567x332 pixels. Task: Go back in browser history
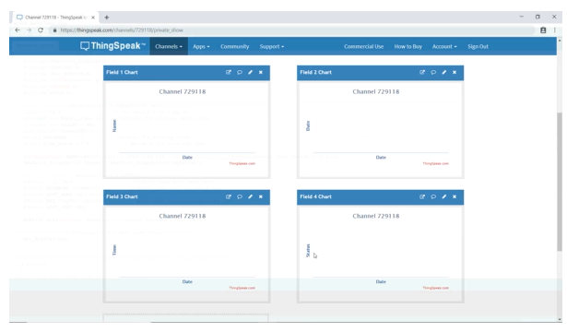pyautogui.click(x=18, y=30)
